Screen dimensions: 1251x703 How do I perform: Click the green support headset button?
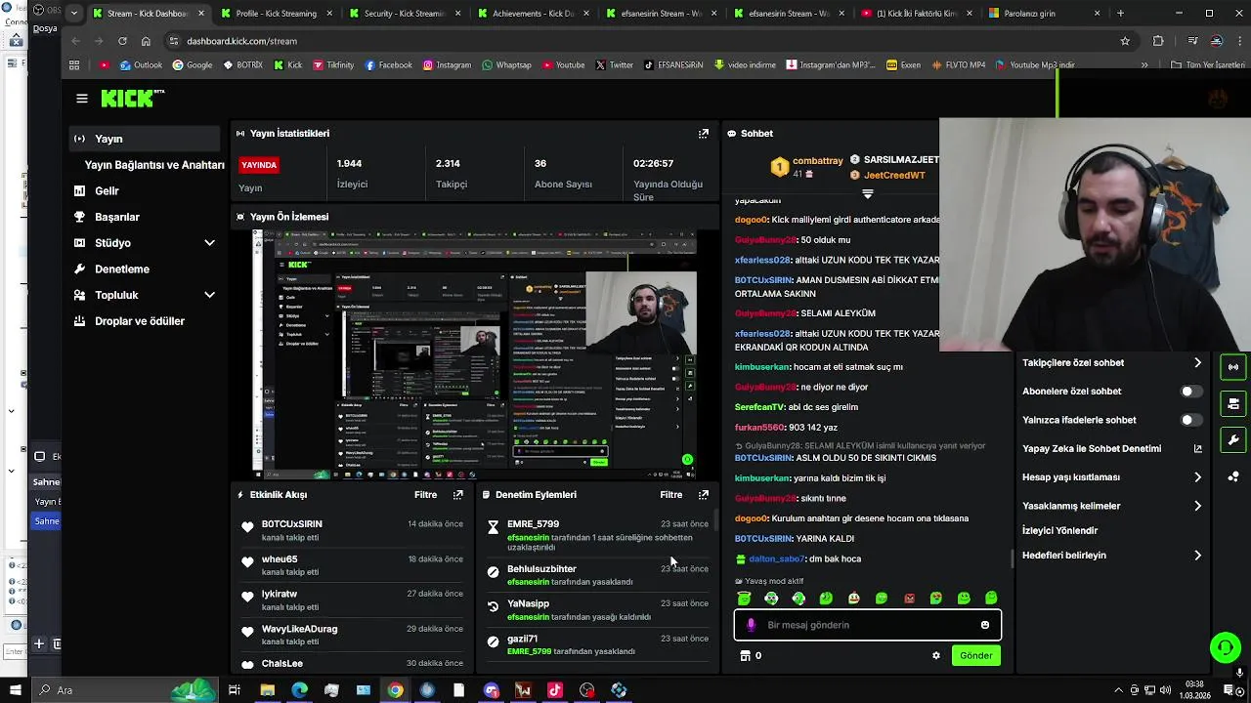(x=1225, y=647)
